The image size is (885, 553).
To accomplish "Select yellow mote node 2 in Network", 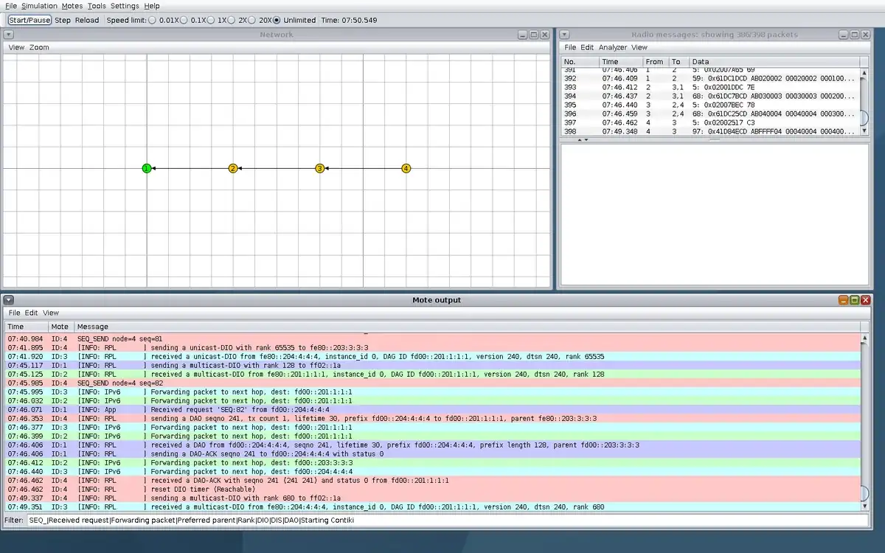I will (x=233, y=169).
